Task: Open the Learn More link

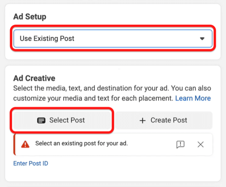Action: (x=193, y=99)
